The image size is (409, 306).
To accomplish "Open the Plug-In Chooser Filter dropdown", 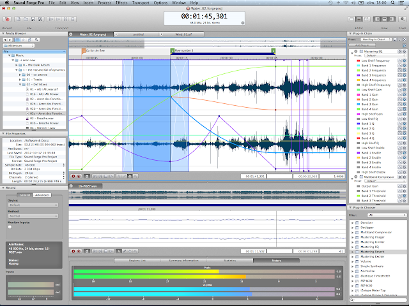I will point(387,215).
